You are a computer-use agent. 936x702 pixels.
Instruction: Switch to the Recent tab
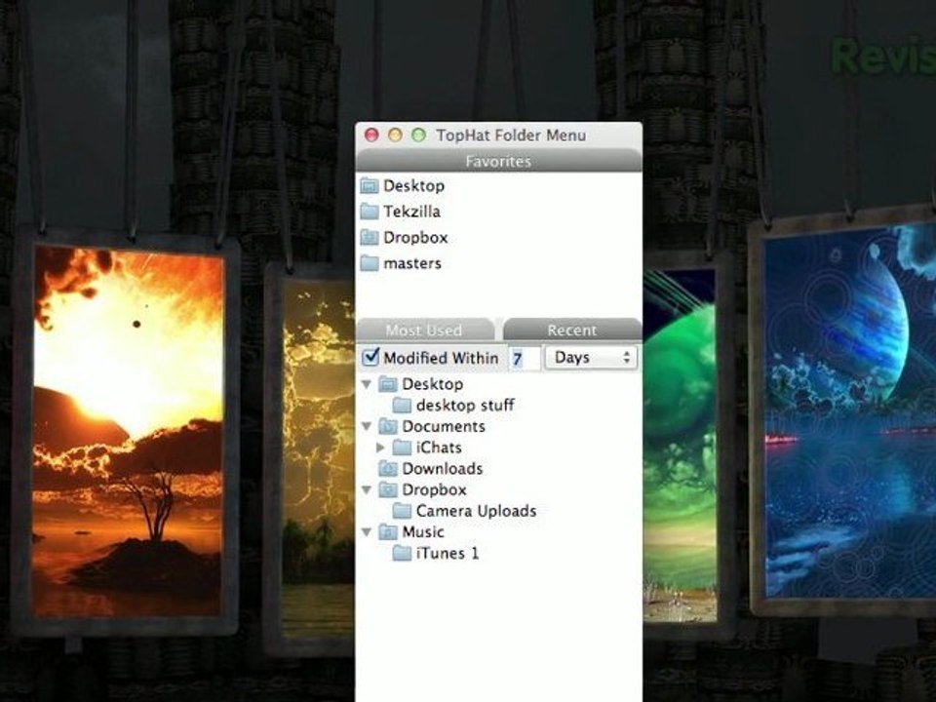(572, 331)
